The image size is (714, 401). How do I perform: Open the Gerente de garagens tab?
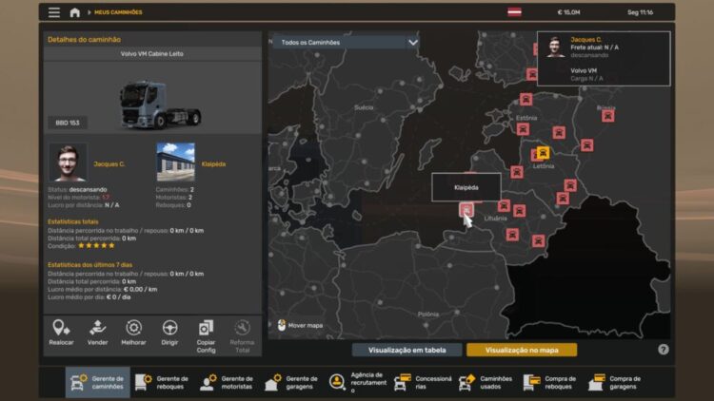[x=291, y=382]
